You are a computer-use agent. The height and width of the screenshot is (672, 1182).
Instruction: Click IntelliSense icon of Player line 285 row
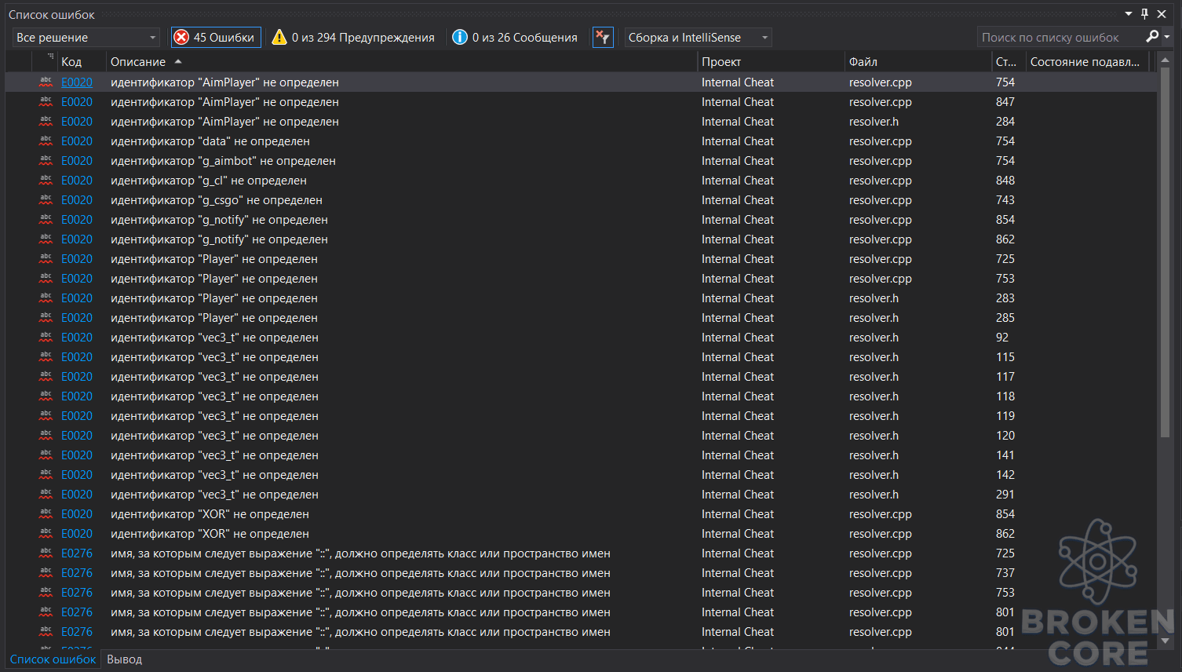46,317
